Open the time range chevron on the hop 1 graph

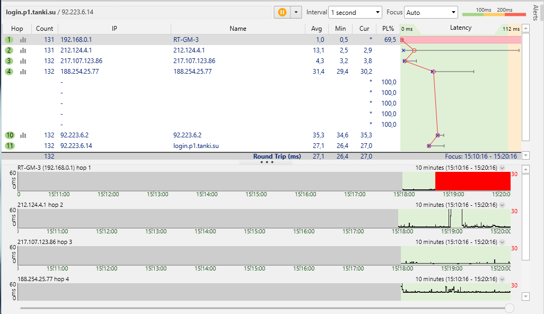pos(502,168)
